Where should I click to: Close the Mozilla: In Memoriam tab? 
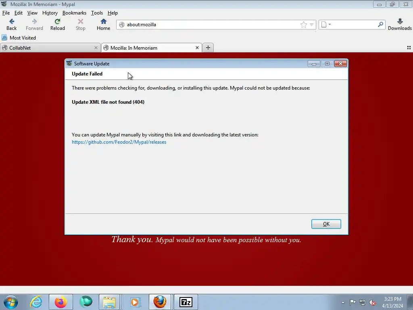click(x=197, y=48)
